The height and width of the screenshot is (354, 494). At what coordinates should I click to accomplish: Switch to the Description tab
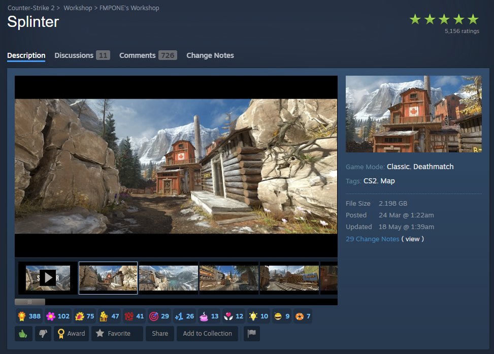point(26,55)
